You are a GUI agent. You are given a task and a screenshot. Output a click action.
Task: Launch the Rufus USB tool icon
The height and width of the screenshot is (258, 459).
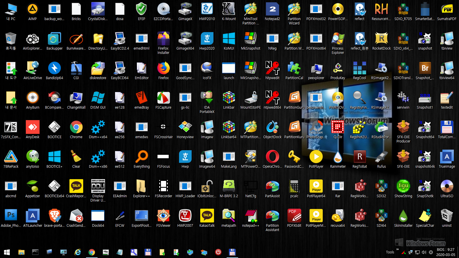(x=381, y=159)
